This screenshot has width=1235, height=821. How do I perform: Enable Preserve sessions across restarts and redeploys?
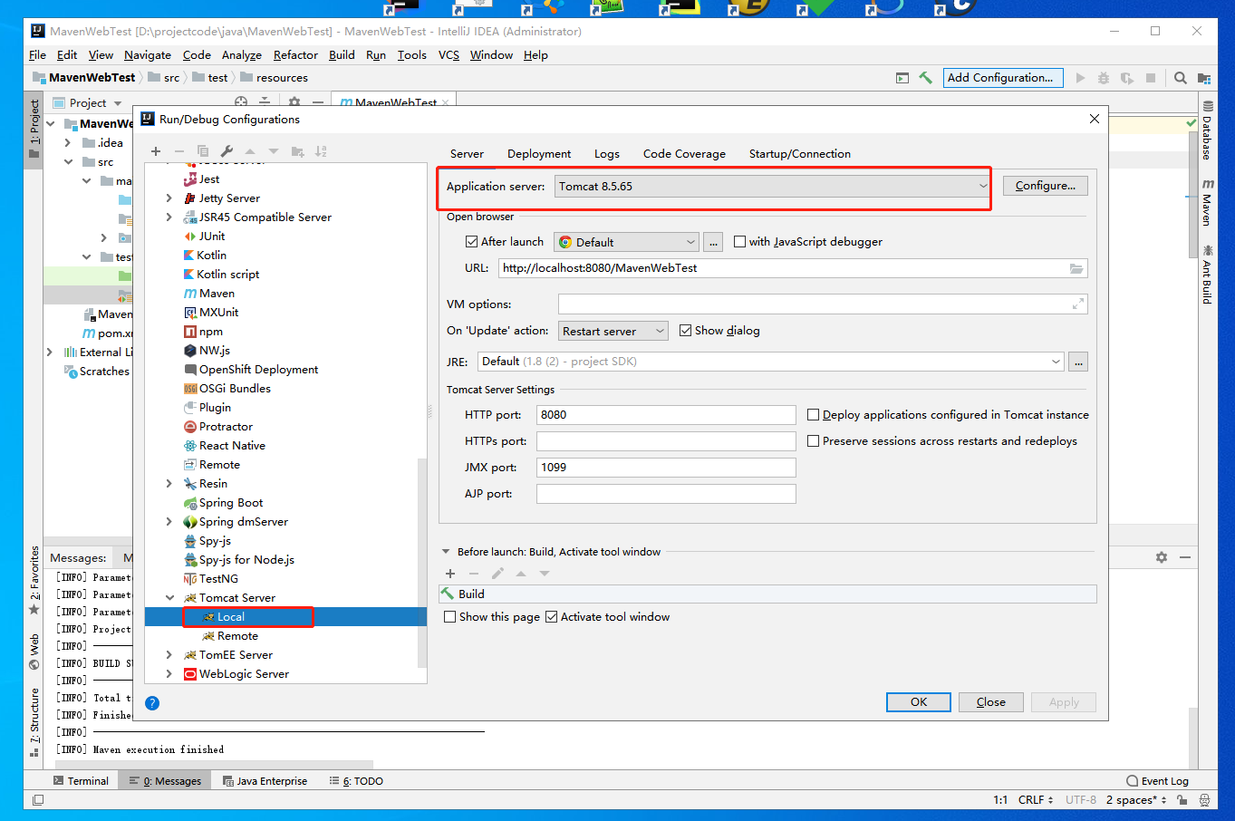point(813,441)
